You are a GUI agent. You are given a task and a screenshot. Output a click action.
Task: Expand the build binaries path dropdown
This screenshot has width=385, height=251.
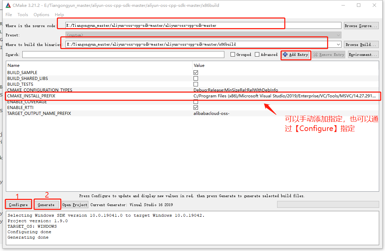[338, 45]
